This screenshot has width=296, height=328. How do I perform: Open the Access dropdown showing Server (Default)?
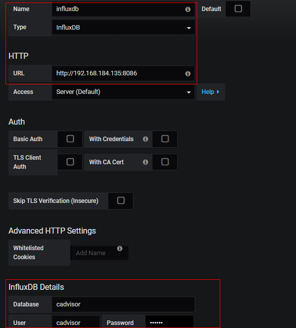click(123, 92)
